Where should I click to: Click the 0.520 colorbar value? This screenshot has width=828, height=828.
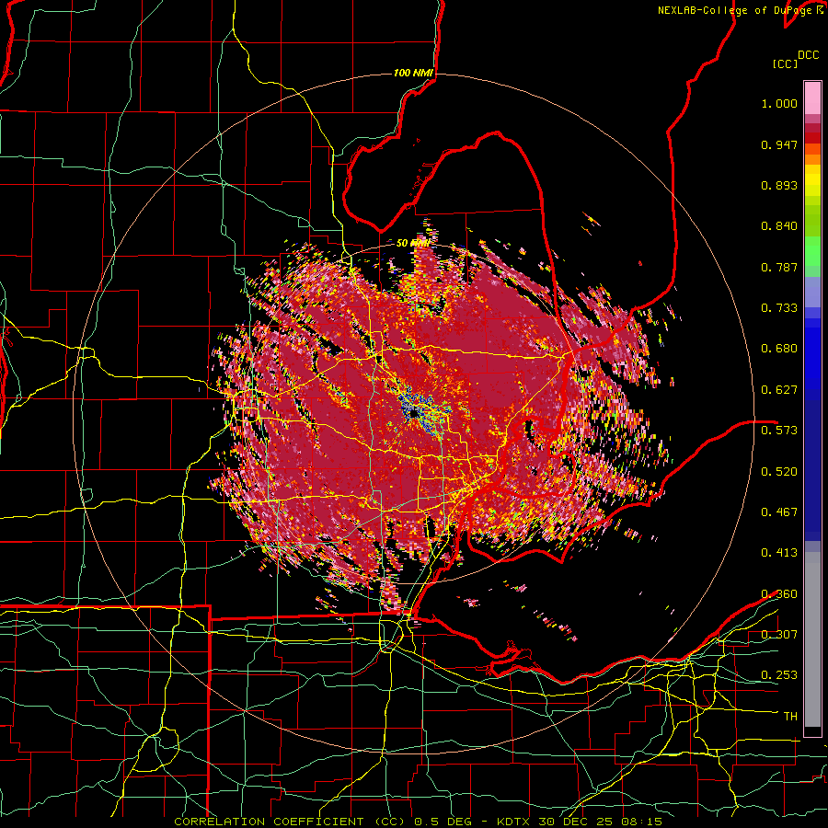click(779, 472)
